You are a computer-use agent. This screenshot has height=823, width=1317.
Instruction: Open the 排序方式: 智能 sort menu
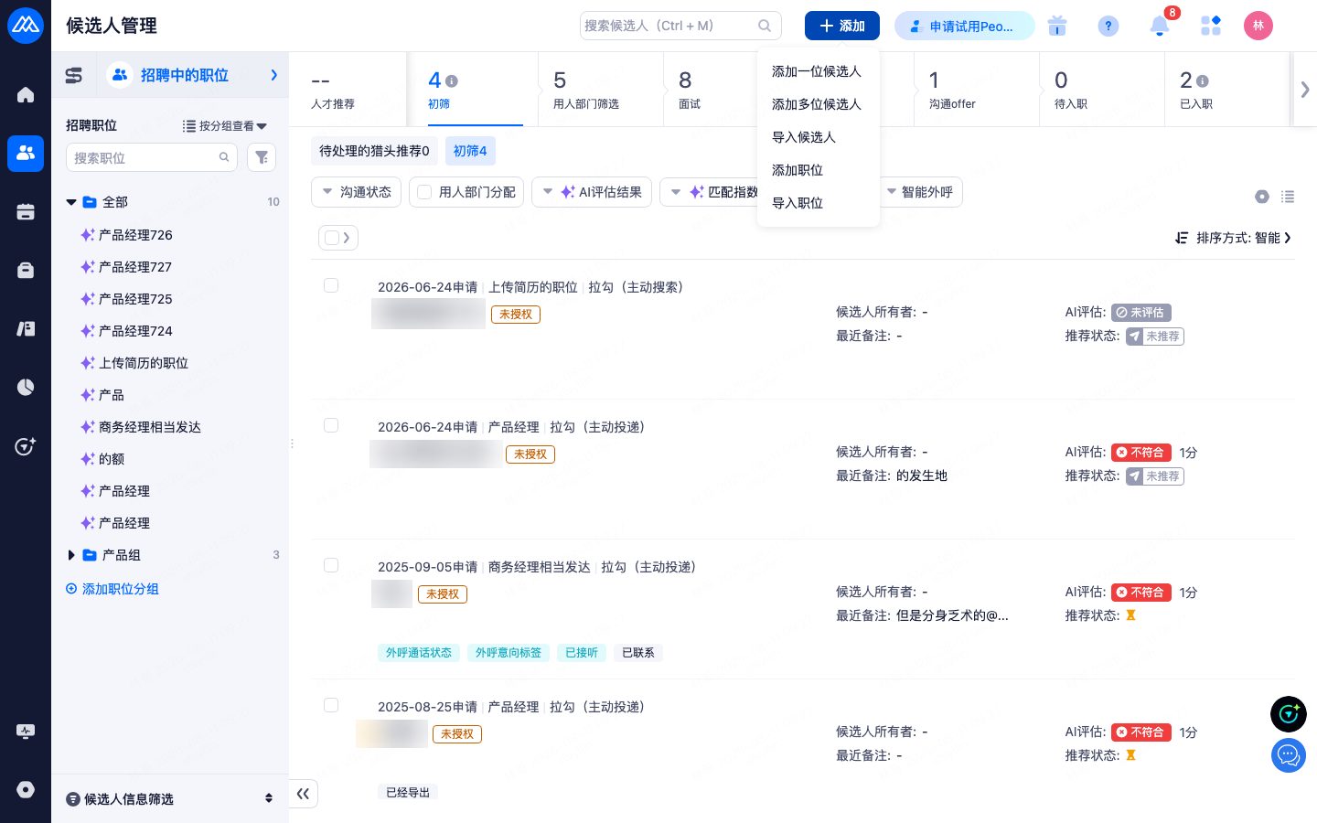(x=1233, y=238)
